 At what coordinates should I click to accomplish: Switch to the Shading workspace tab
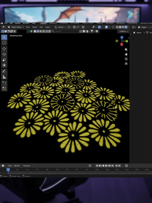[x=99, y=23]
